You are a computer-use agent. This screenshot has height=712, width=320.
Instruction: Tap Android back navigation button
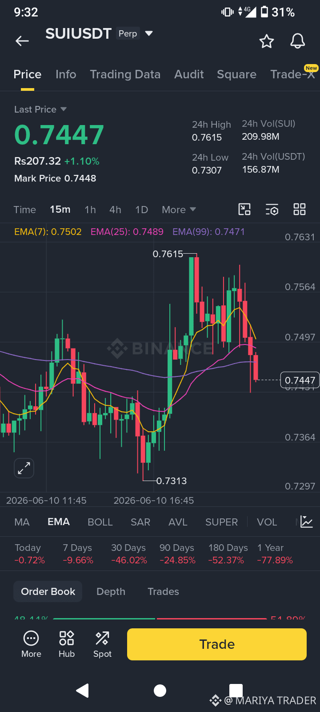pos(83,691)
